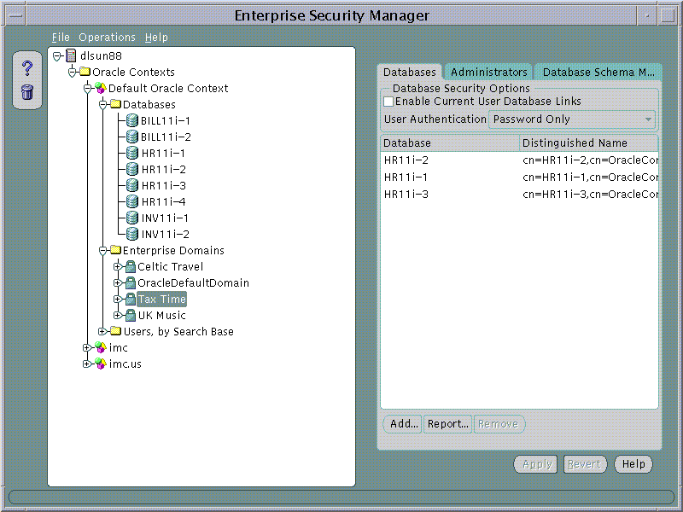Select the dlsun88 server icon
The width and height of the screenshot is (683, 512).
pos(71,56)
